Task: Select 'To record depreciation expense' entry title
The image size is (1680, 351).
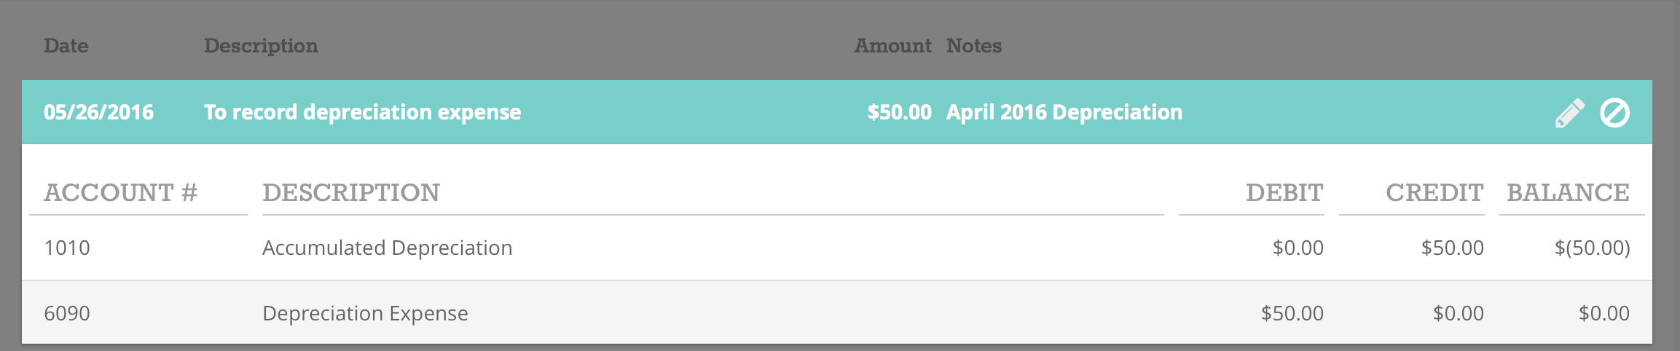Action: tap(362, 112)
